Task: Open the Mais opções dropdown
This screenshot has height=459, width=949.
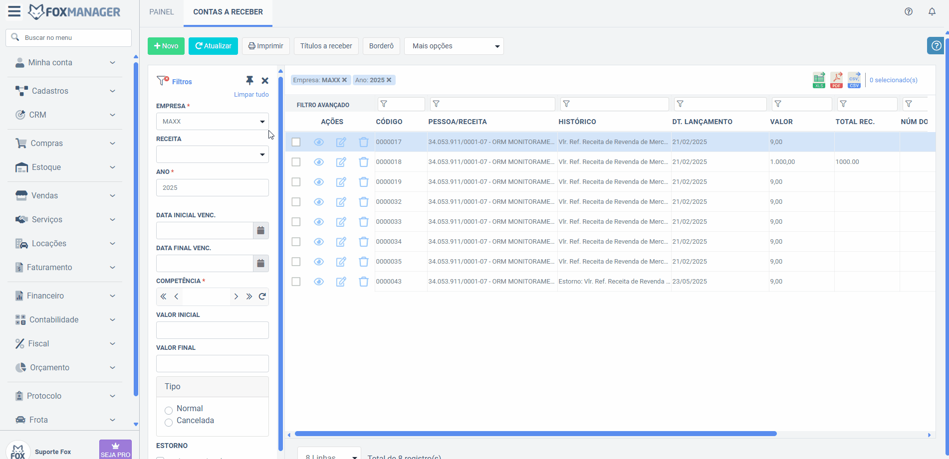Action: tap(454, 46)
